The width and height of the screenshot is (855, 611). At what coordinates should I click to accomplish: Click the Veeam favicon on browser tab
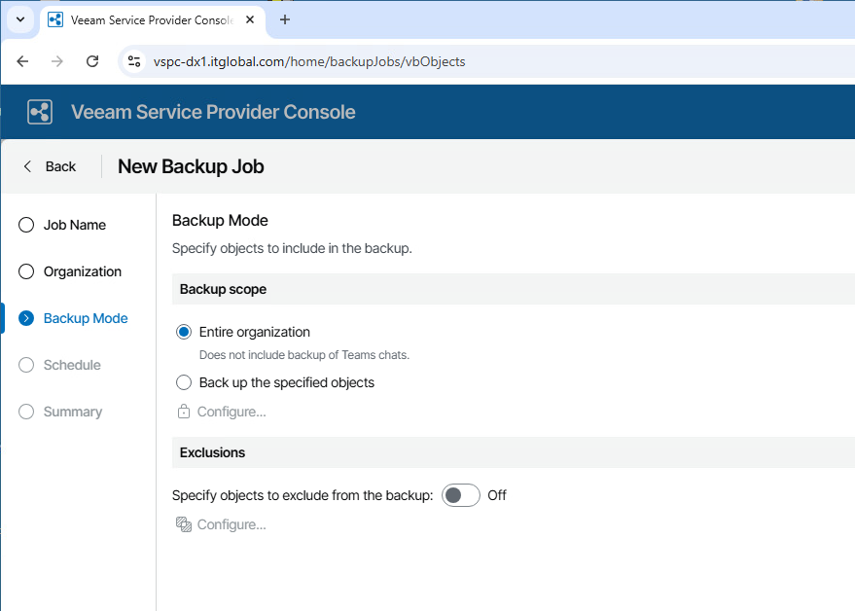[55, 20]
